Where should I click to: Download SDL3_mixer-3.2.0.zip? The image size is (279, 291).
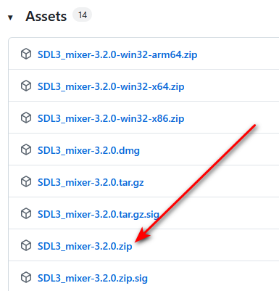pyautogui.click(x=85, y=246)
